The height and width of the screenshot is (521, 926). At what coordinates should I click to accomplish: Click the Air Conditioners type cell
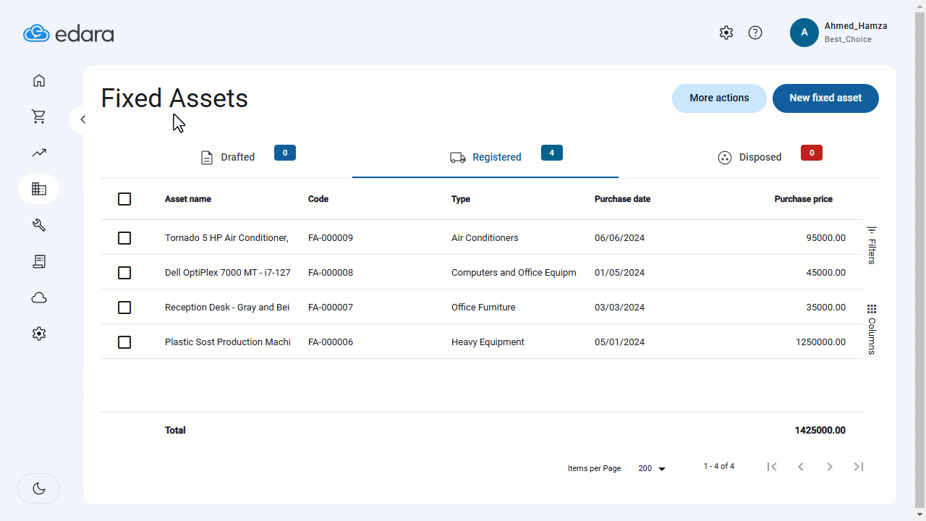point(485,238)
